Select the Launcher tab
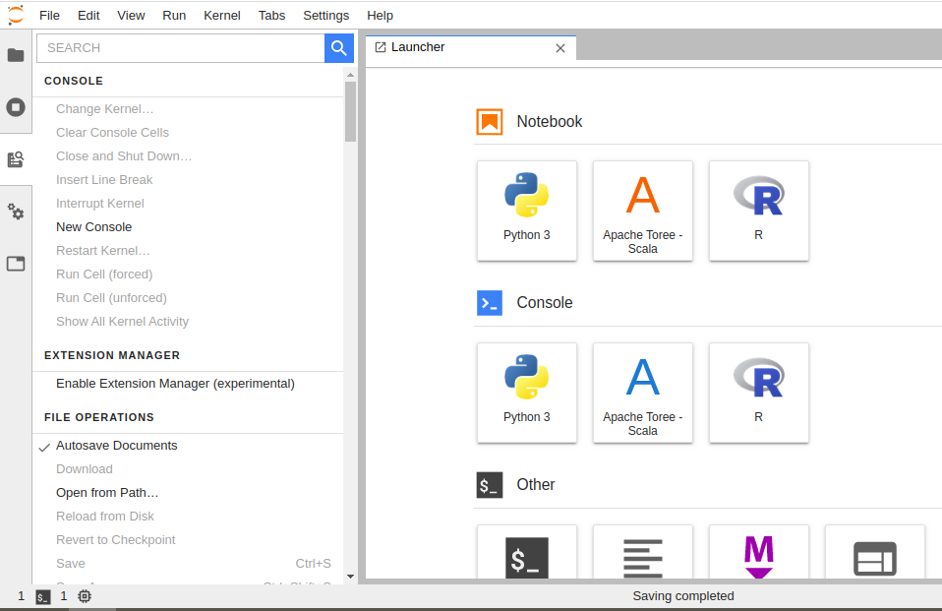This screenshot has width=942, height=611. [x=471, y=47]
